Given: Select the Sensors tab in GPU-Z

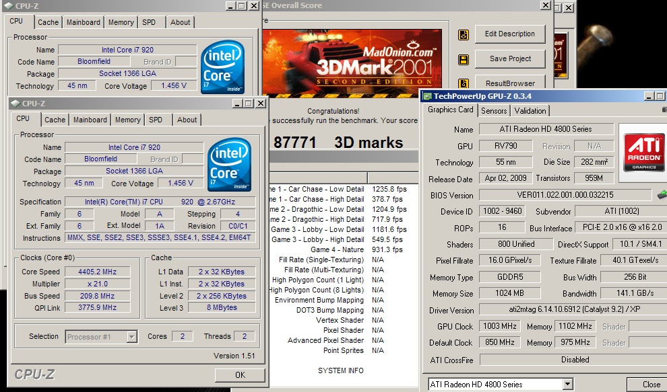Looking at the screenshot, I should click(x=494, y=111).
